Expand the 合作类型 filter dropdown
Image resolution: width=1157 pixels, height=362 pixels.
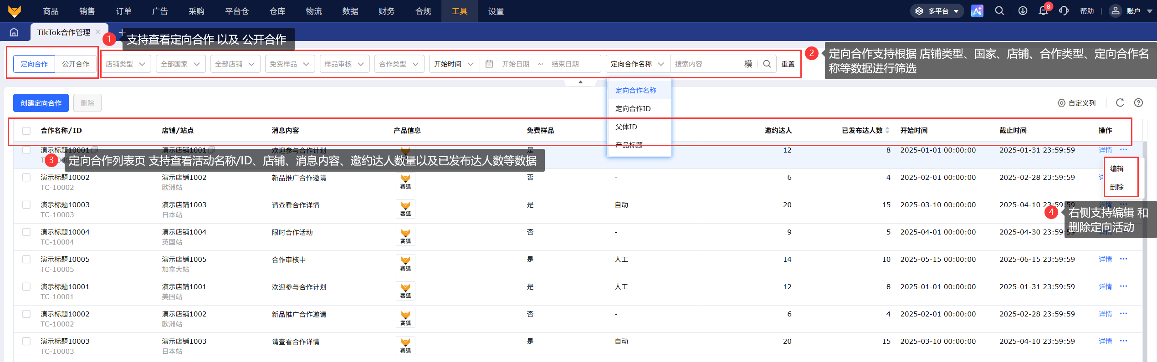click(399, 64)
